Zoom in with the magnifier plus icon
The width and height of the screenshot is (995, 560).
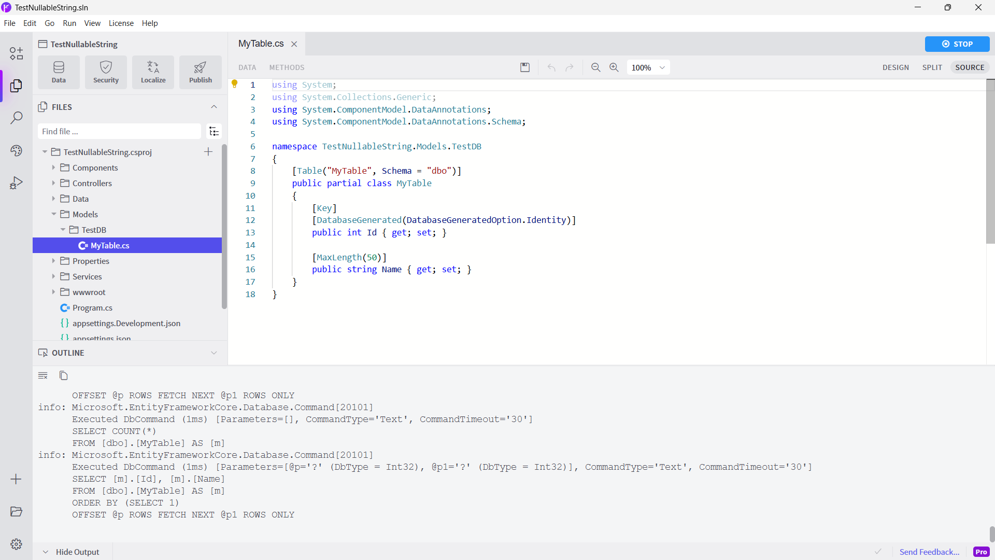pos(614,67)
